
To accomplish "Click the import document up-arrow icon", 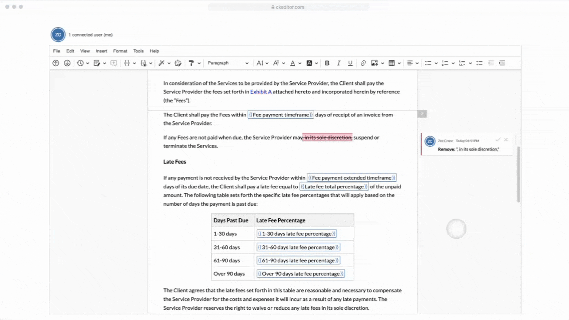I will 55,63.
